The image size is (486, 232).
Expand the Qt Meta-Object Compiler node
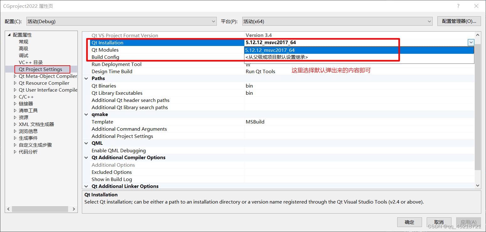tap(15, 76)
